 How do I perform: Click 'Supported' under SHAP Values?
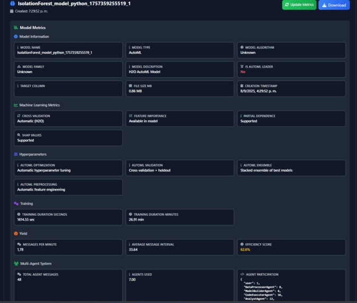[x=25, y=140]
